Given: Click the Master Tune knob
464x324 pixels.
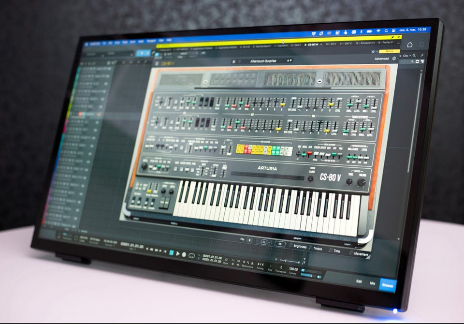Looking at the screenshot, I should point(349,181).
